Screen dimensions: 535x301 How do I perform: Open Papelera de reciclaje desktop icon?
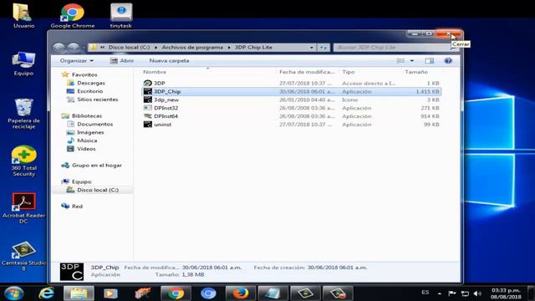pos(23,114)
